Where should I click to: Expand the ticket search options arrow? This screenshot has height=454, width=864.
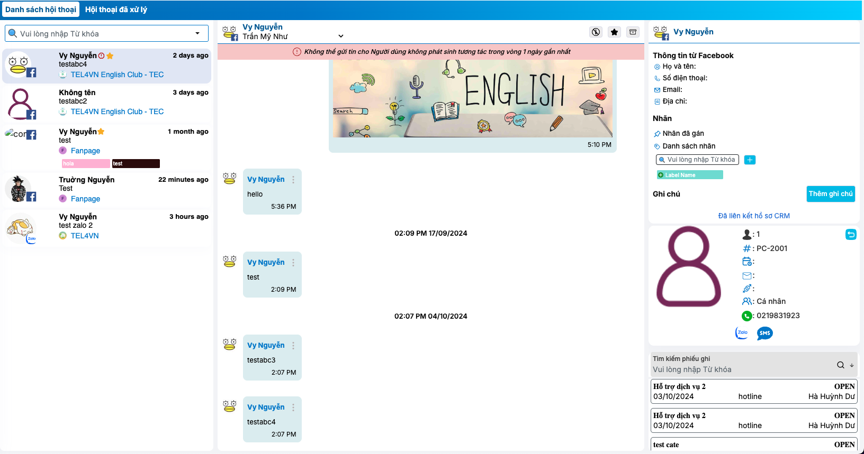click(x=852, y=365)
